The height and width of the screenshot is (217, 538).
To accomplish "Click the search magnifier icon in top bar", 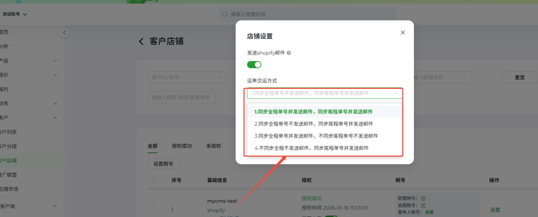I will tap(225, 14).
